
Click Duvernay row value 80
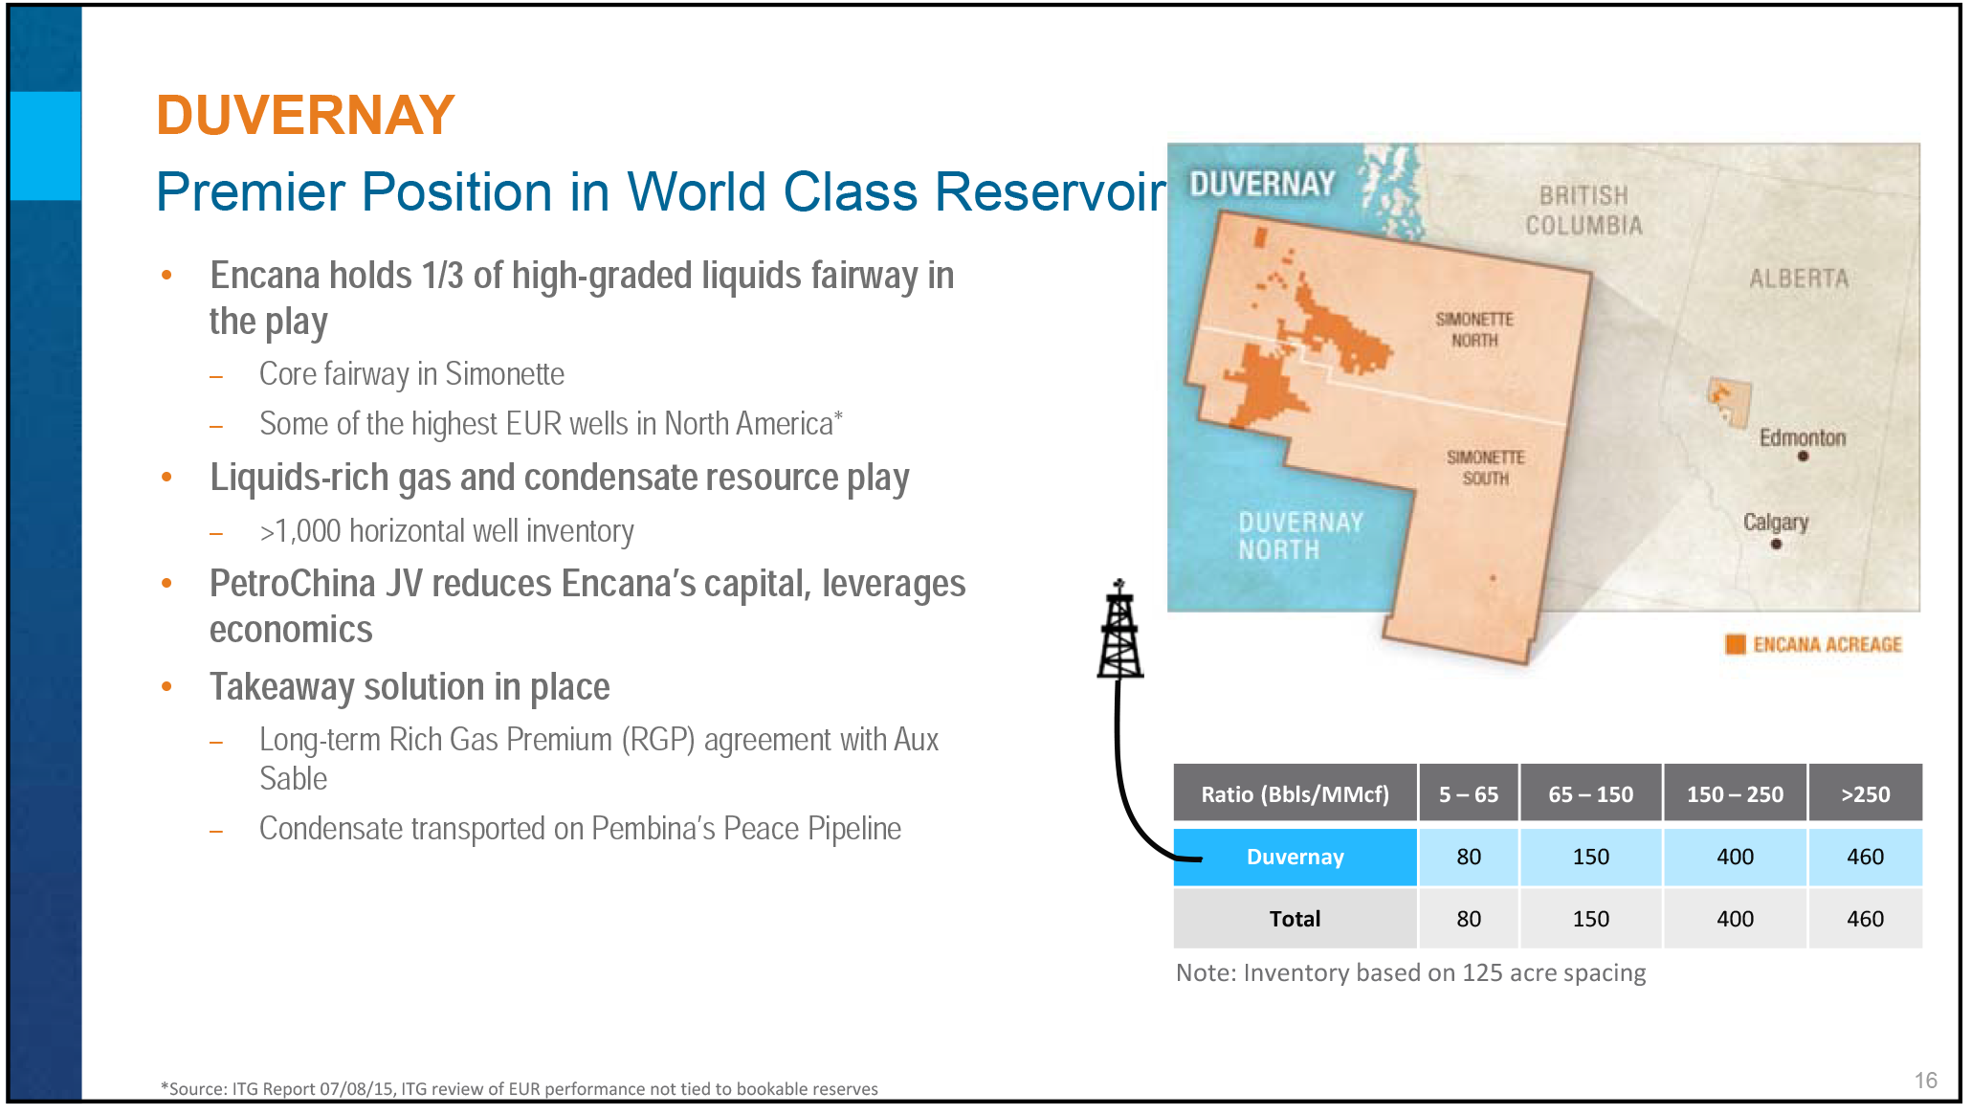pyautogui.click(x=1469, y=857)
